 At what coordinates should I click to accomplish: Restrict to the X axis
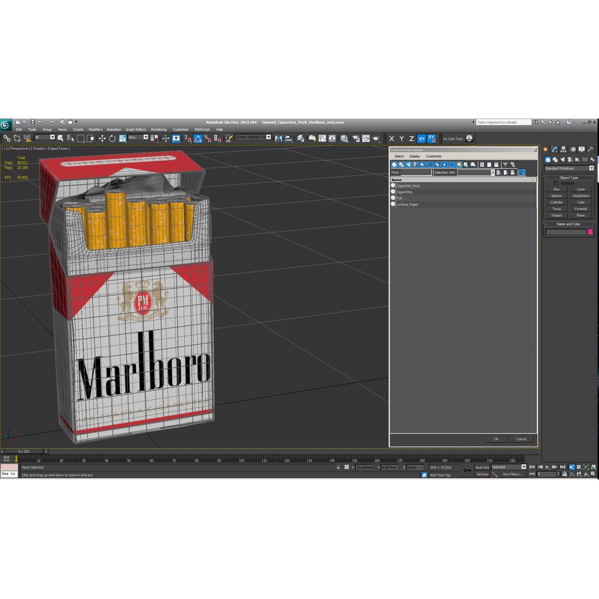point(392,139)
